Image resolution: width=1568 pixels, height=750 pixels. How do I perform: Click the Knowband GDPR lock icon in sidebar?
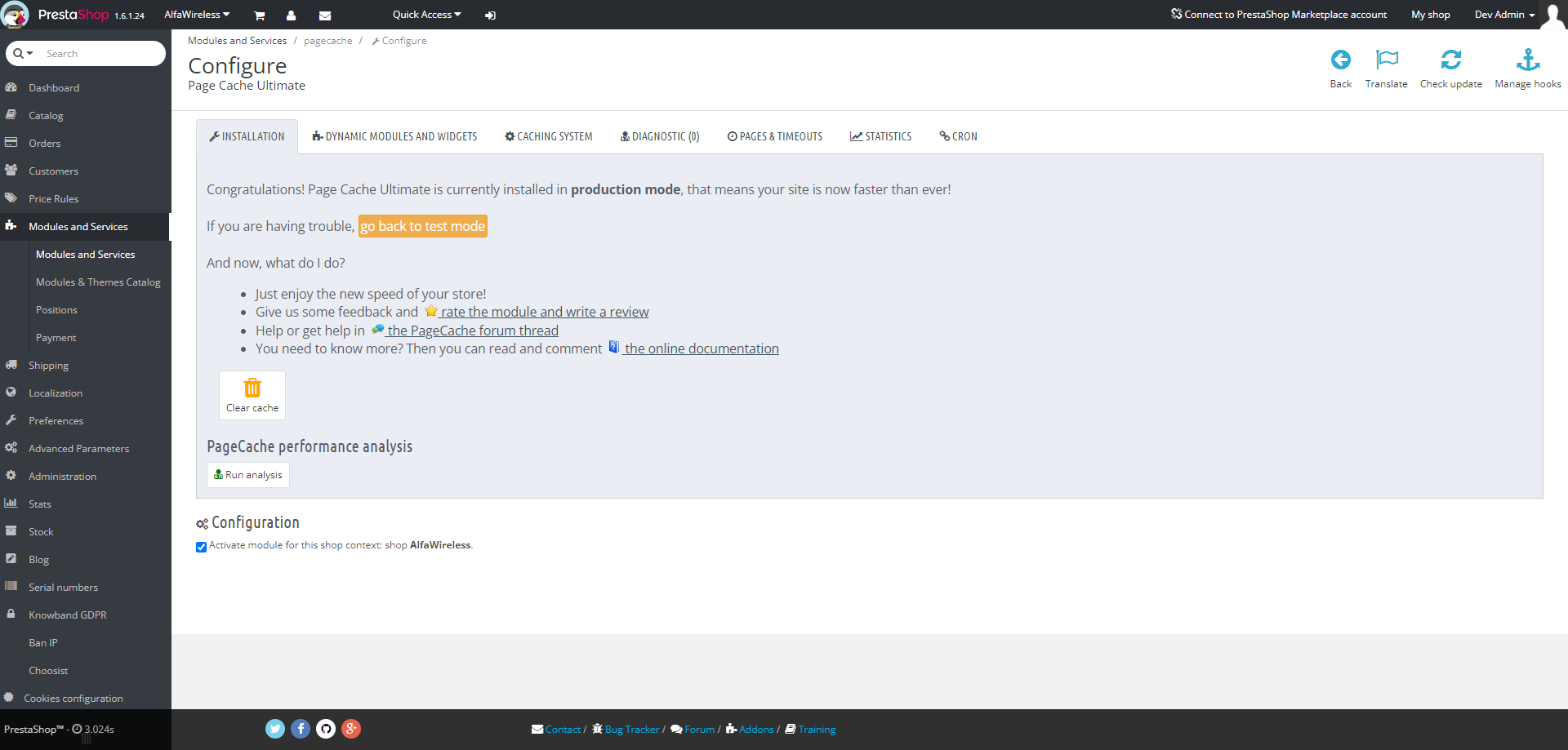[x=11, y=615]
